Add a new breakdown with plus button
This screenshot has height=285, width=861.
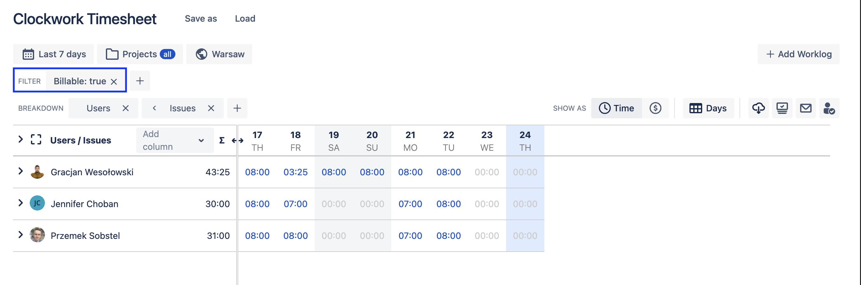[x=237, y=108]
